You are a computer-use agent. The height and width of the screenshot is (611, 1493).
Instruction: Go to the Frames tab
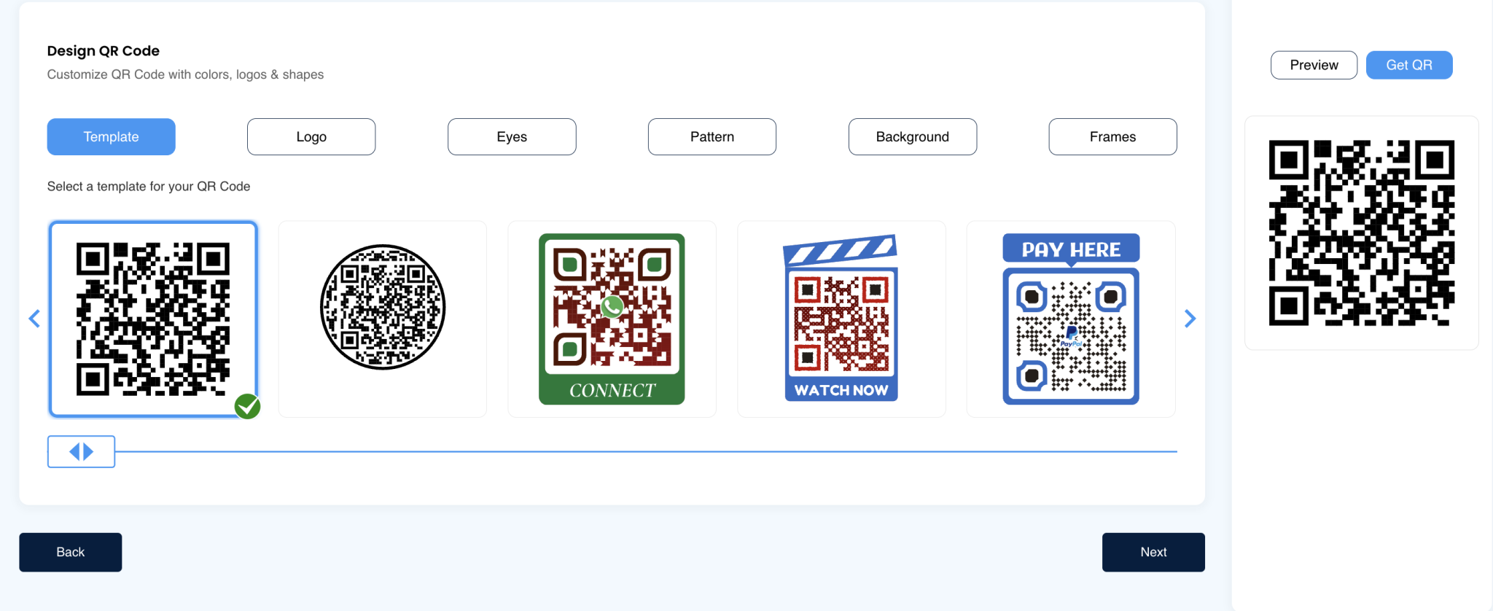[1113, 137]
